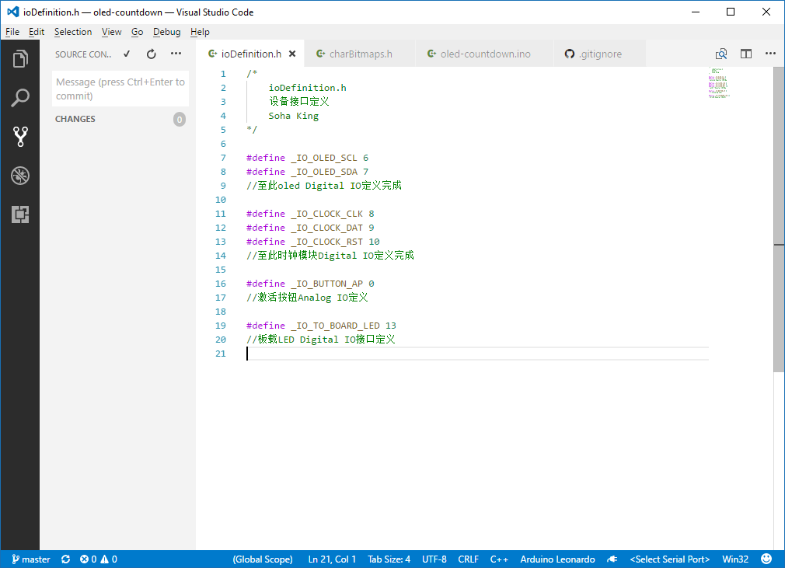
Task: Open changes preview icon in editor toolbar
Action: pos(721,54)
